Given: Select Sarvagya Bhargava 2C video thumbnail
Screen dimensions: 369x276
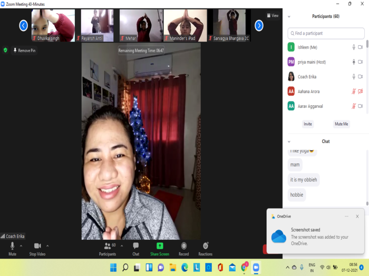Looking at the screenshot, I should point(229,26).
